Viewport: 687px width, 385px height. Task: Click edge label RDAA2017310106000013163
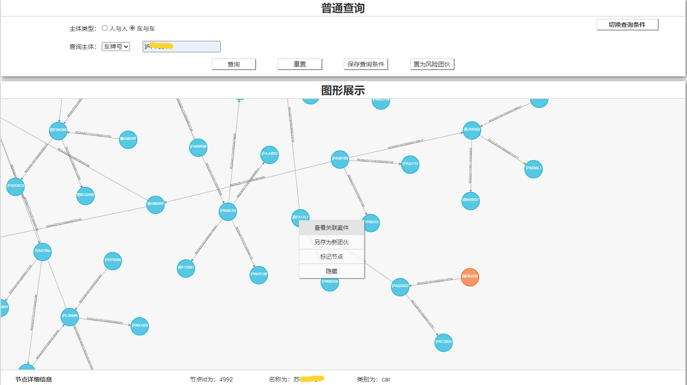(x=93, y=134)
